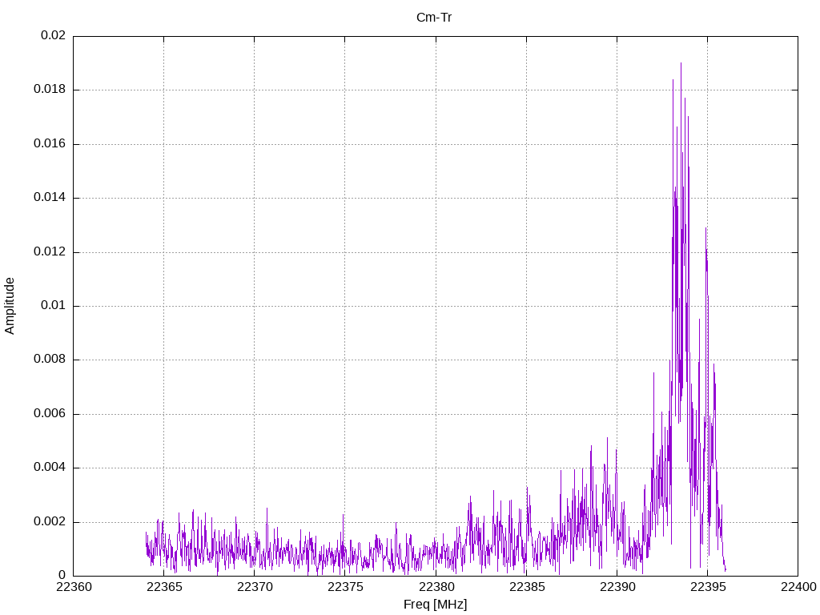Click the 22400 x-axis tick label
Viewport: 820px width, 615px height.
click(x=798, y=587)
